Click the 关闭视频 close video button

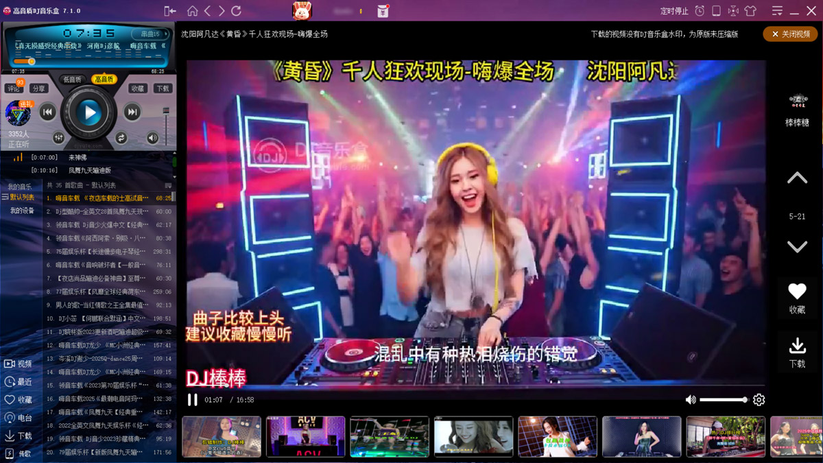point(790,34)
